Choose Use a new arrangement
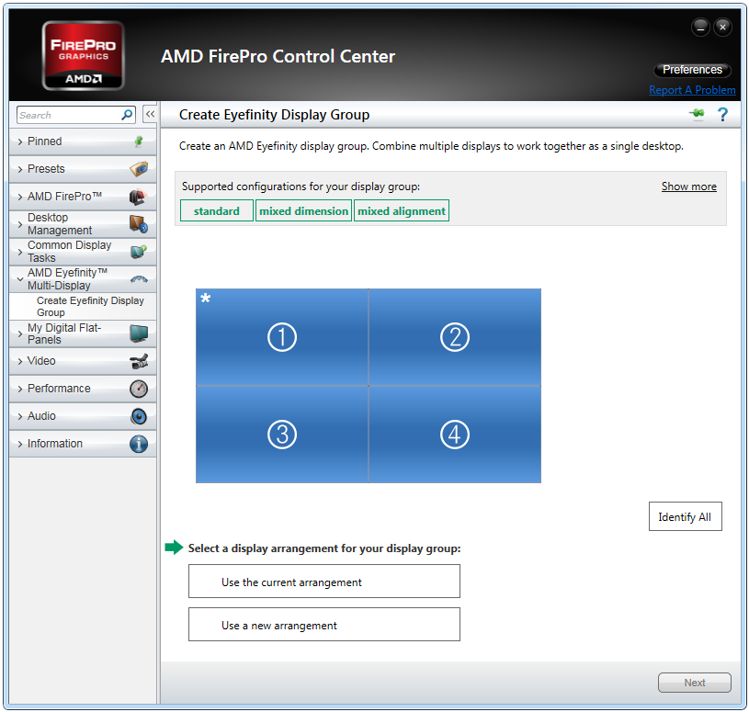The image size is (749, 712). [324, 625]
